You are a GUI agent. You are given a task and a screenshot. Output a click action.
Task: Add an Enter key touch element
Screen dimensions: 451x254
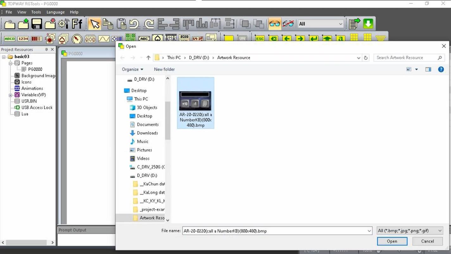[x=314, y=38]
